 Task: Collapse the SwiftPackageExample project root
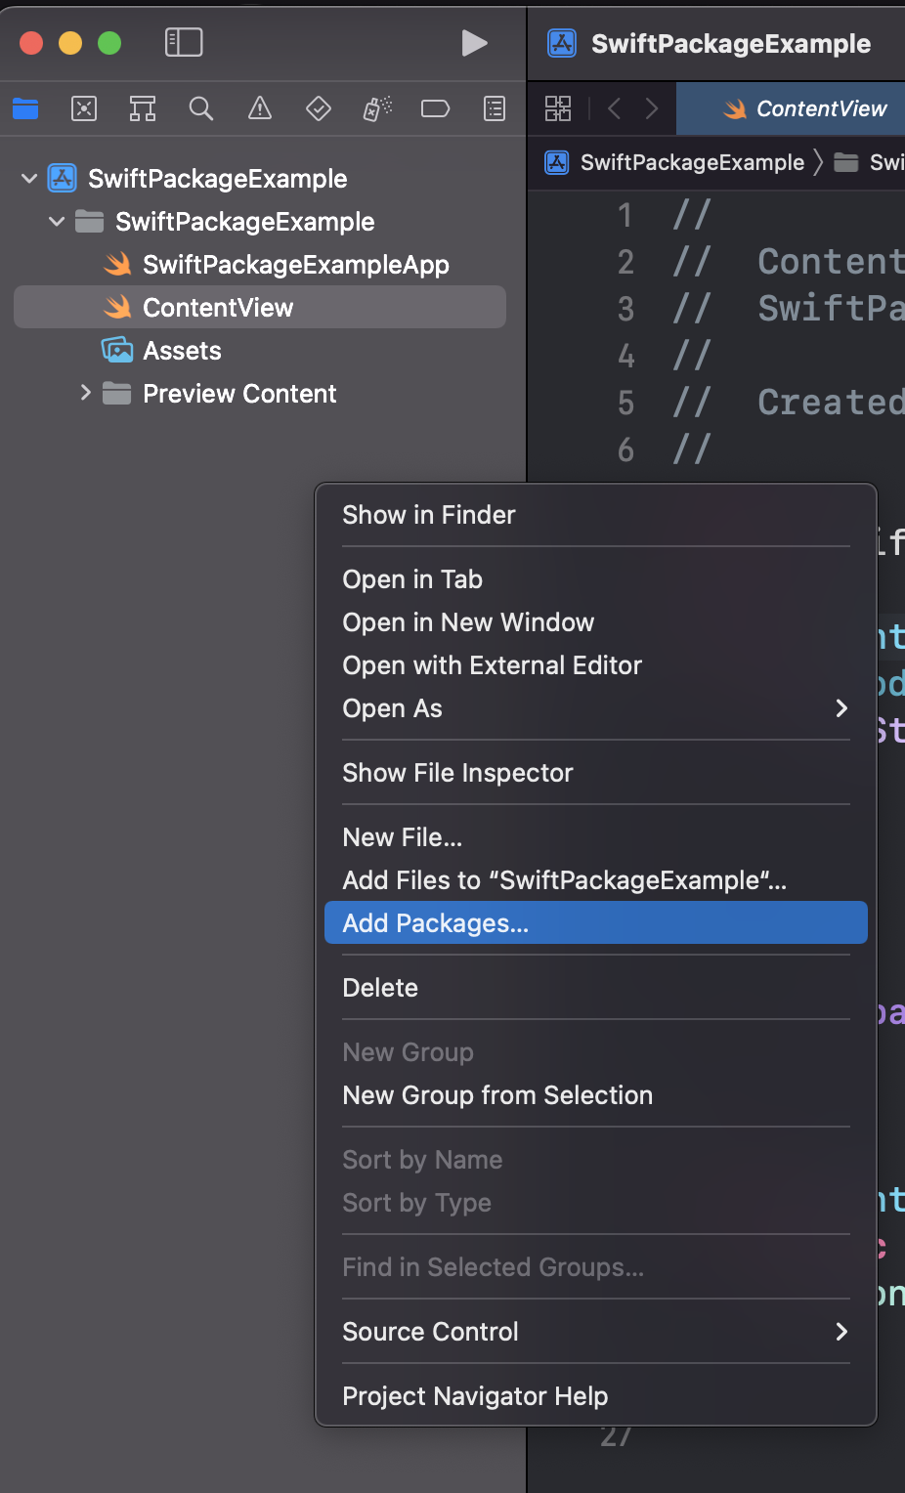[x=29, y=179]
